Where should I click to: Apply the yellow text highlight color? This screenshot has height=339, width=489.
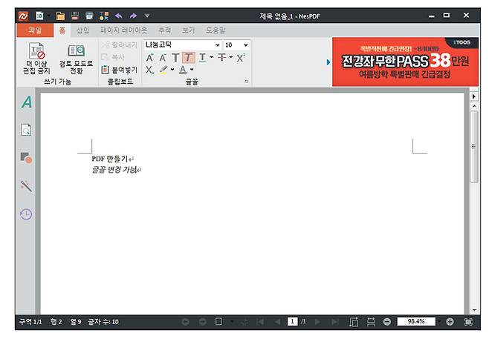tap(163, 70)
